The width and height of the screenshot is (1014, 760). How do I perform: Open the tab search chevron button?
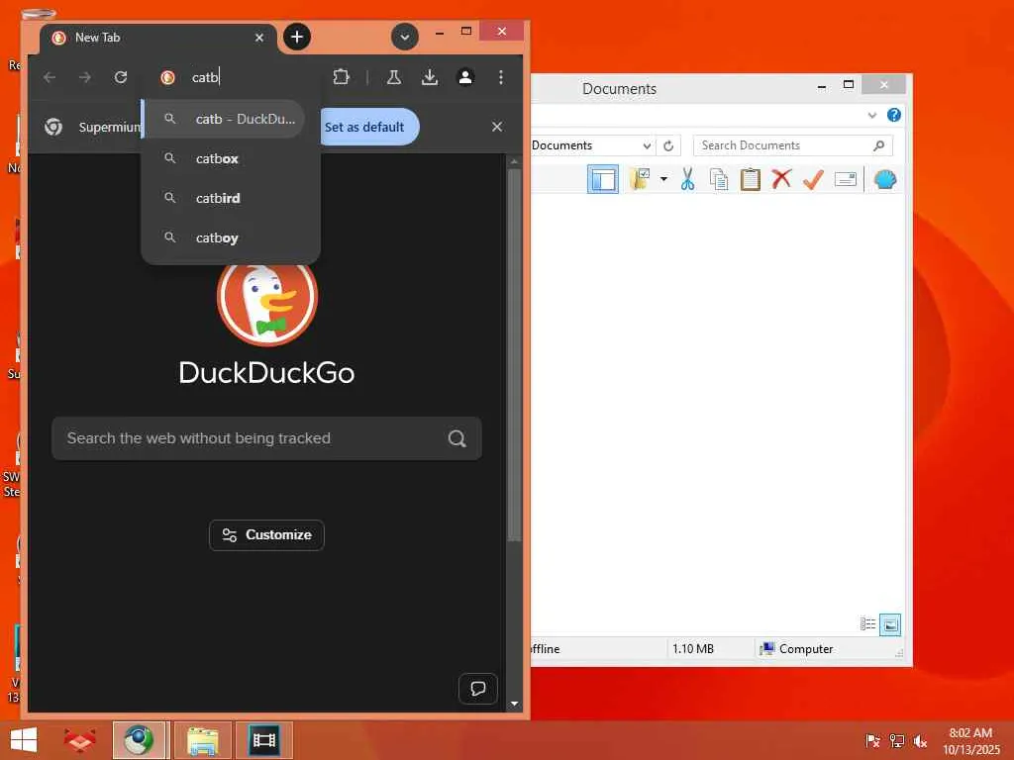pyautogui.click(x=405, y=37)
